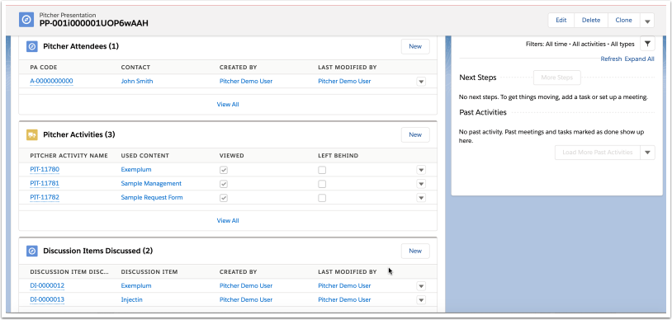Open the activity timeline filter icon
The image size is (672, 320).
647,44
